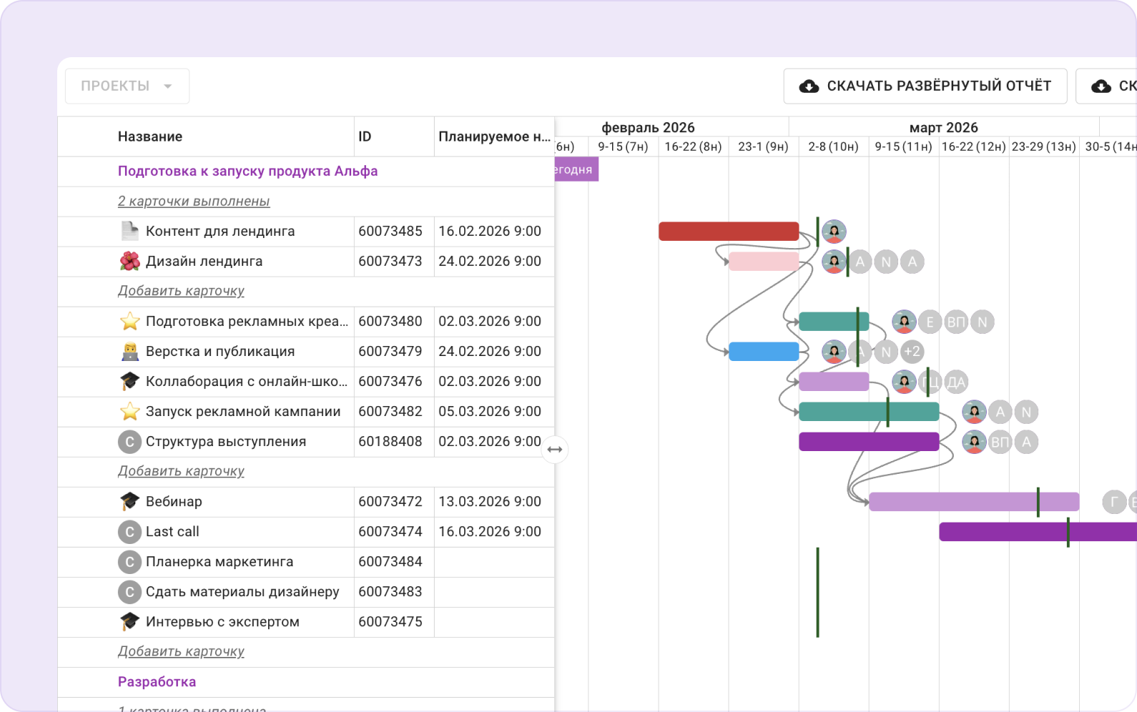Click the +2 additional assignees badge
1137x712 pixels.
tap(912, 352)
